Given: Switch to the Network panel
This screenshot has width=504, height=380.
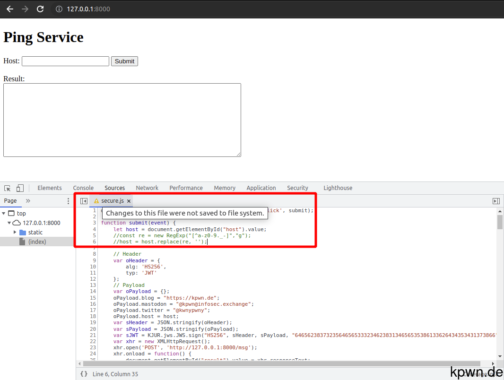Looking at the screenshot, I should (147, 188).
